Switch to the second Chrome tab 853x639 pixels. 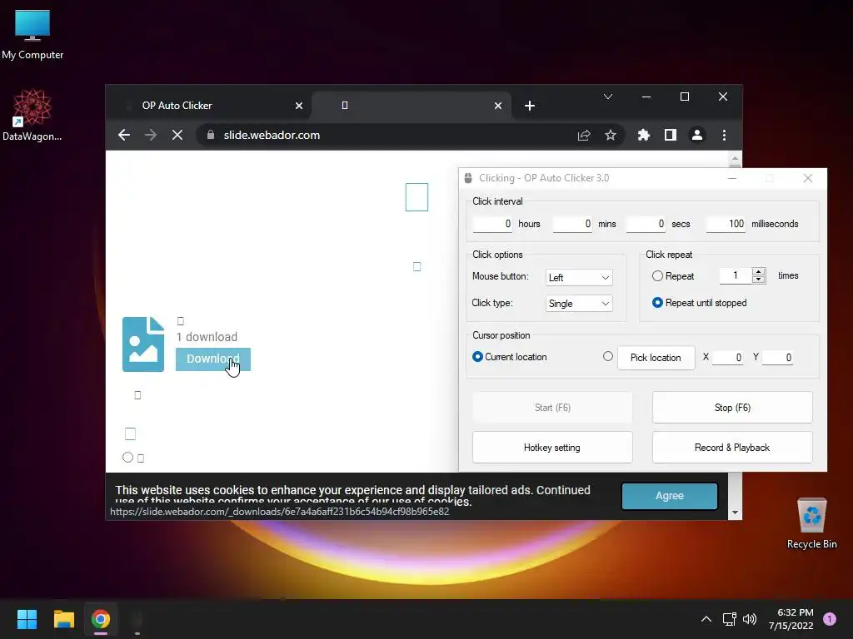(x=411, y=106)
